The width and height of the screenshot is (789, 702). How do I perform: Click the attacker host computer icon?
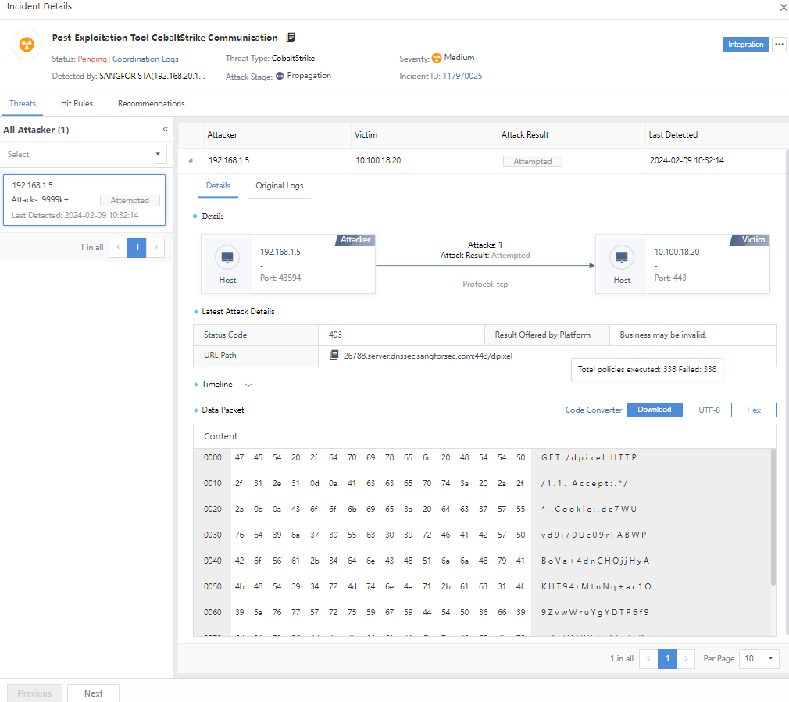pos(227,257)
